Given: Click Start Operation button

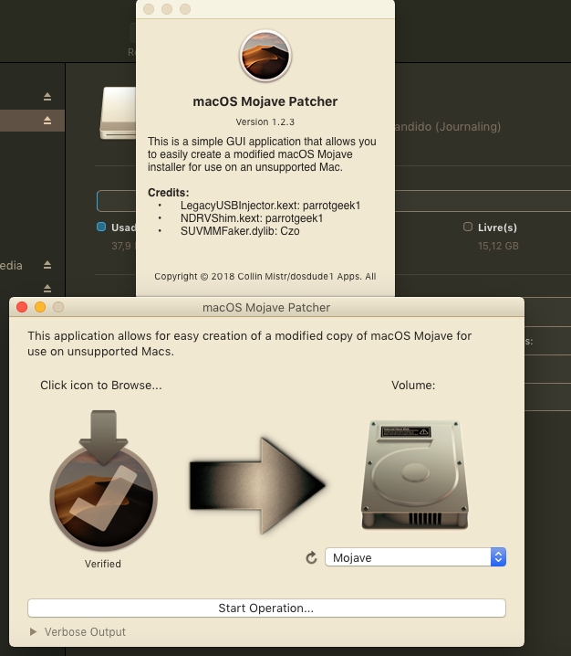Looking at the screenshot, I should point(266,608).
